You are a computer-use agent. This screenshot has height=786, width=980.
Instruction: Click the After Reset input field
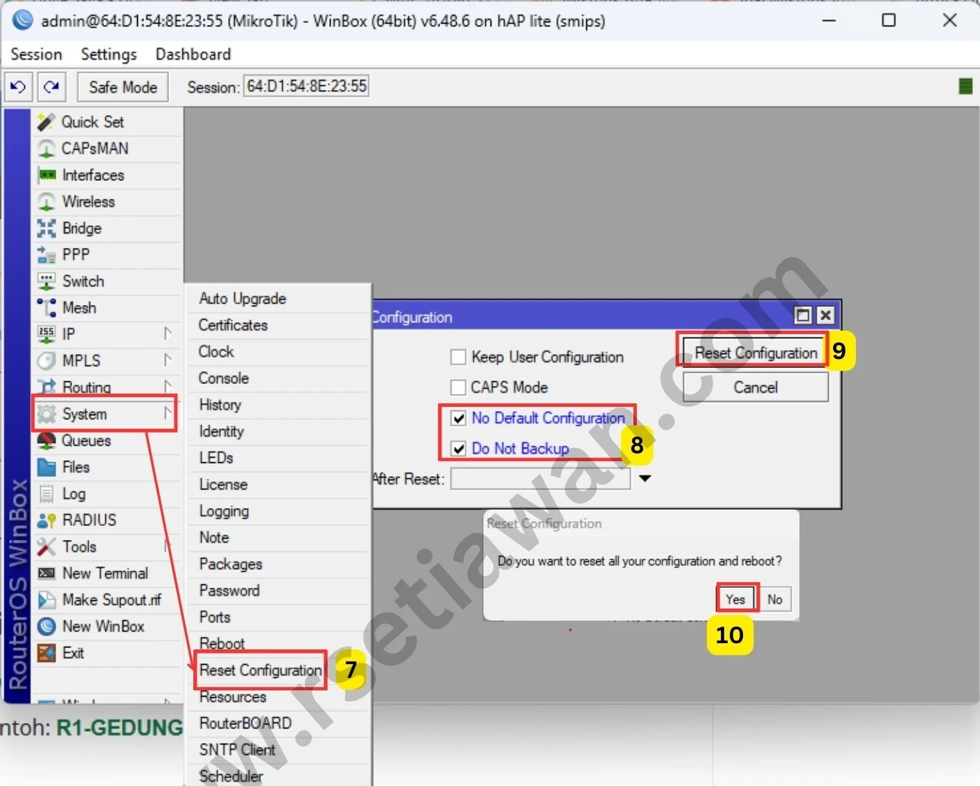point(541,479)
